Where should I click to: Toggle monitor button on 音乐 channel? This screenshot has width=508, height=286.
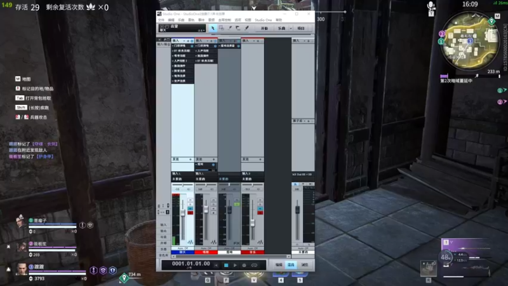(x=260, y=208)
